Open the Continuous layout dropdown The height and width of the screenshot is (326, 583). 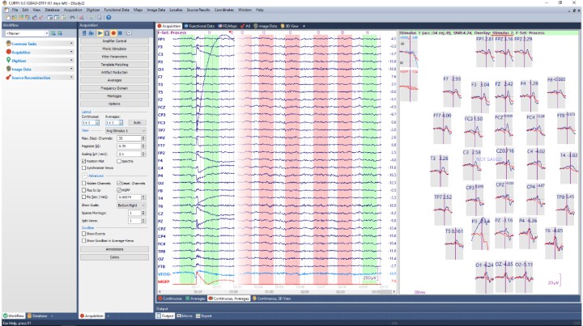(x=91, y=122)
